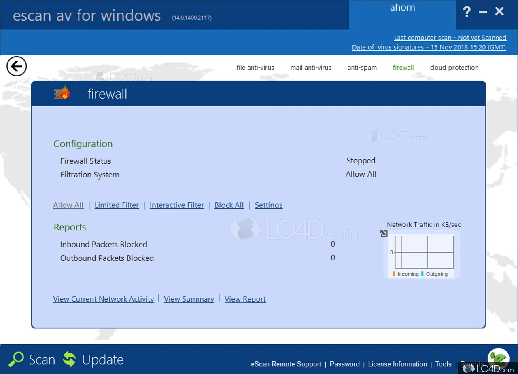Click the Configuration section heading

click(x=83, y=144)
